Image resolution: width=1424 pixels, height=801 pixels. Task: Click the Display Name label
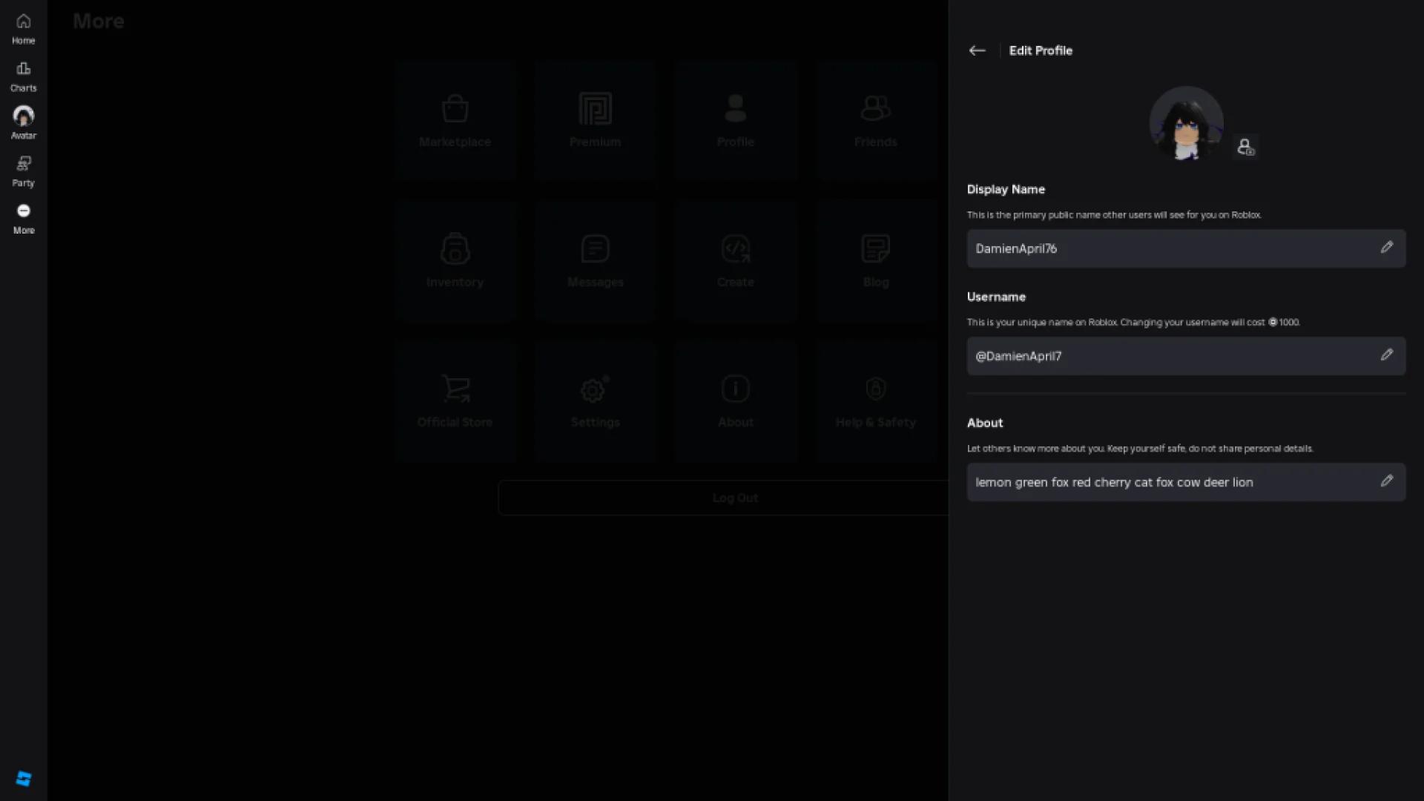click(x=1006, y=189)
